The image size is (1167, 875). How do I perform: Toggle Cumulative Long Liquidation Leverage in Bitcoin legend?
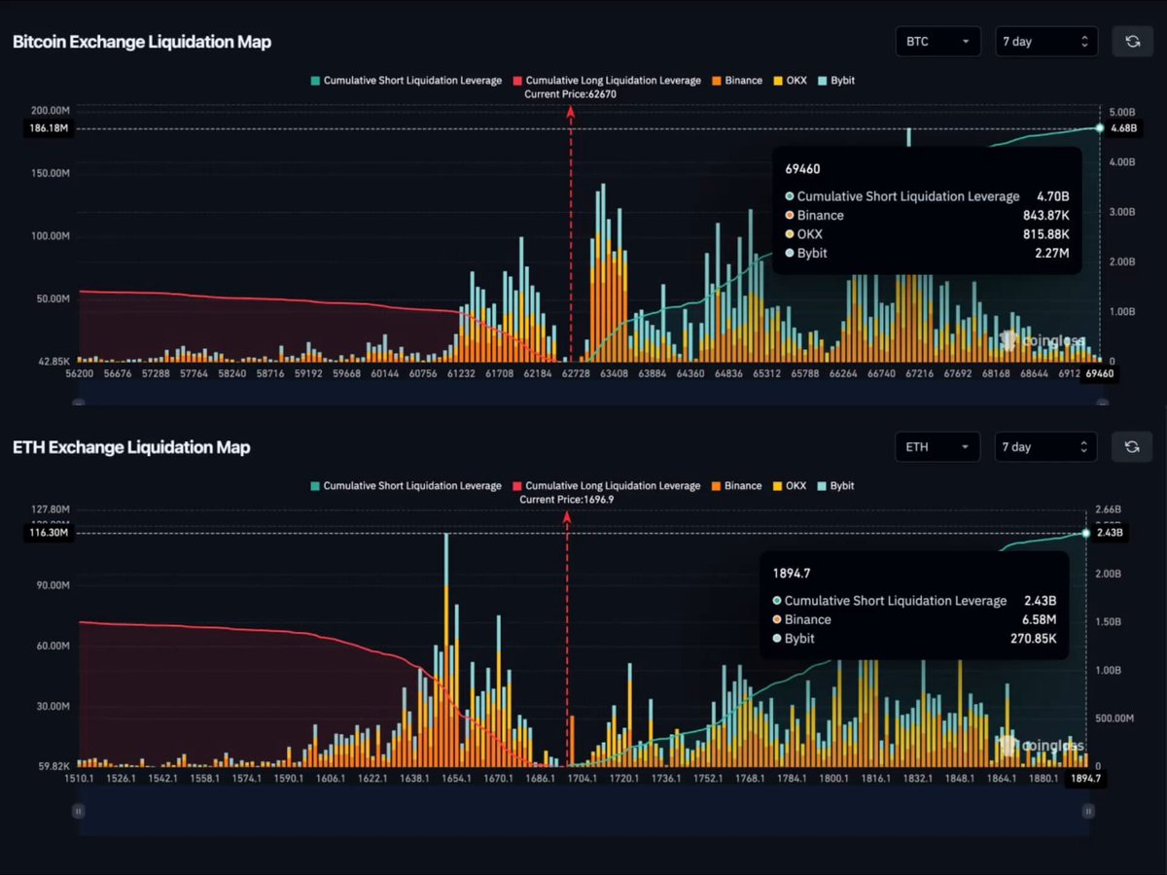tap(607, 81)
